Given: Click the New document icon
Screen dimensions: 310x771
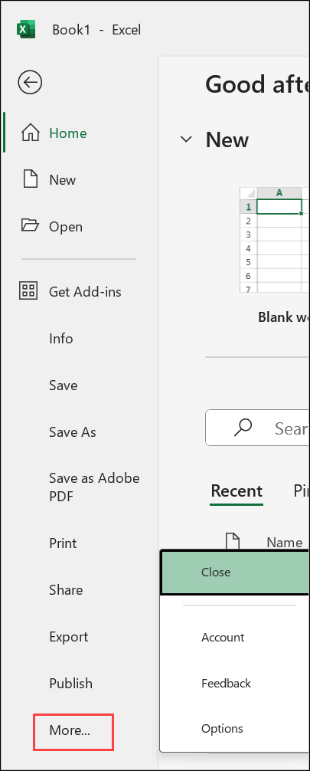Looking at the screenshot, I should pos(31,179).
